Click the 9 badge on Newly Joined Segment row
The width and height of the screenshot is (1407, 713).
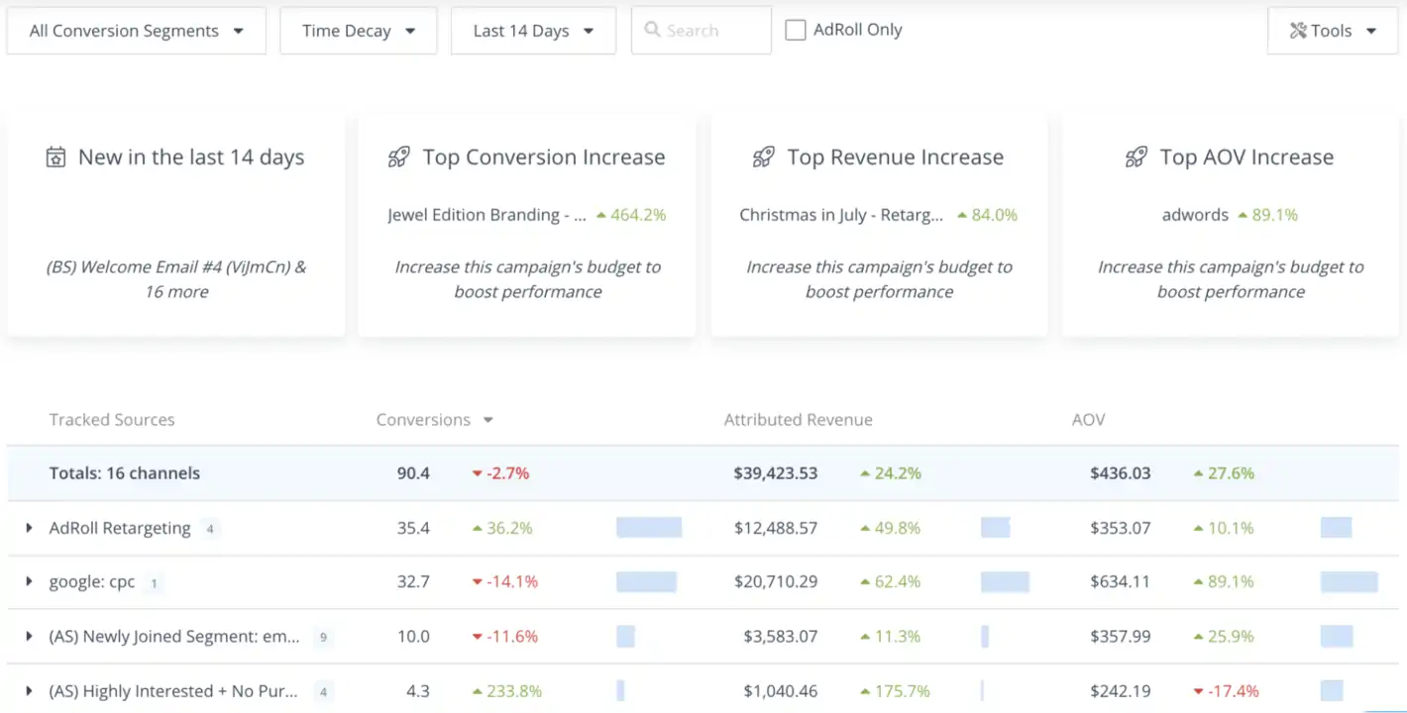pyautogui.click(x=323, y=638)
